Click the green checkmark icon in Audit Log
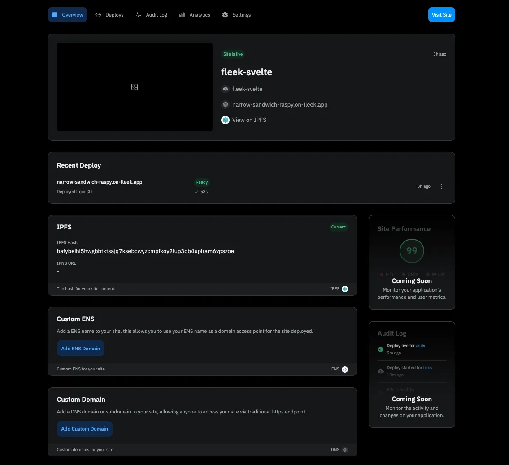509x465 pixels. coord(381,349)
